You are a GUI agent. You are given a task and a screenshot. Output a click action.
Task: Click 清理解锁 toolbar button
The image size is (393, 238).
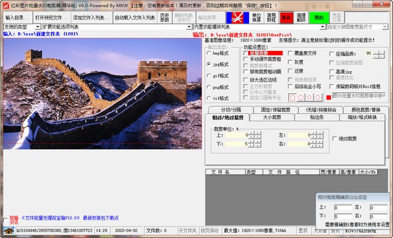coord(301,18)
